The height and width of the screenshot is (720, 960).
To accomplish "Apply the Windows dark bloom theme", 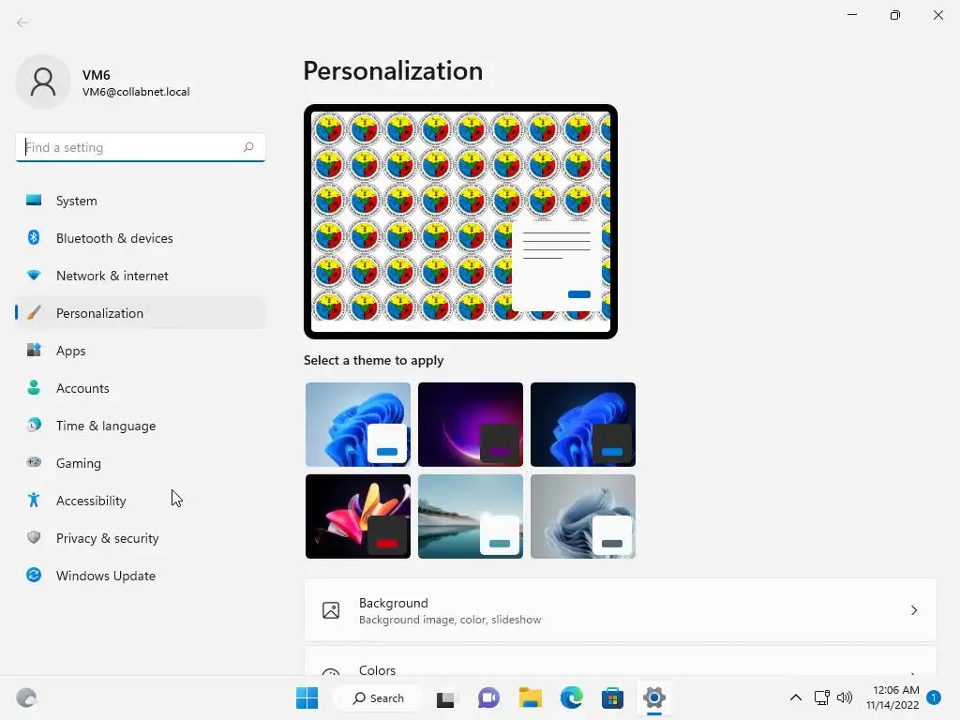I will [x=583, y=425].
